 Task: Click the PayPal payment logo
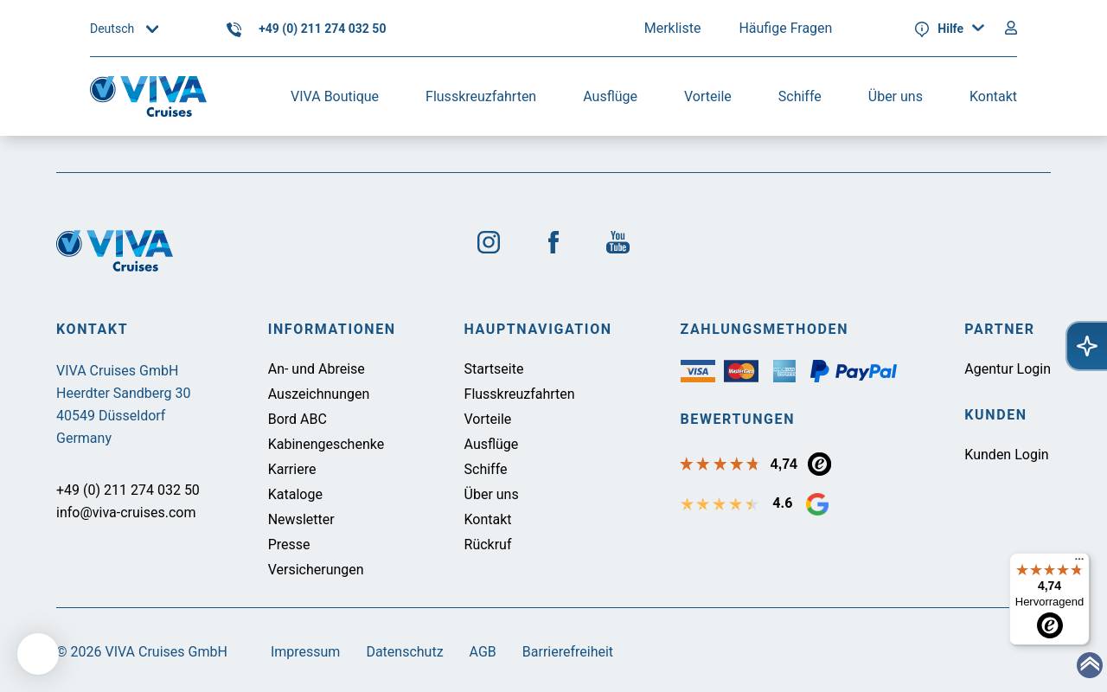[x=854, y=371]
